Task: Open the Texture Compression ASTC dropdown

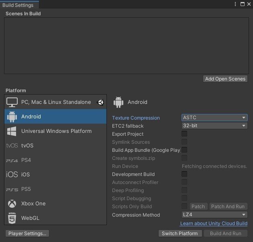Action: 214,118
